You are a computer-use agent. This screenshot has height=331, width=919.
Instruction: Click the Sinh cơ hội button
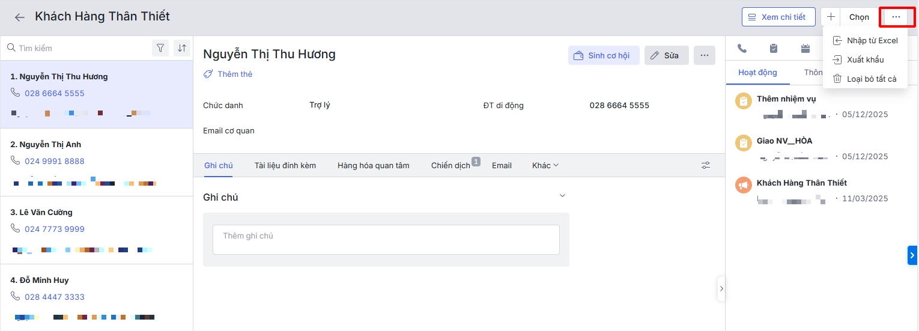tap(603, 55)
